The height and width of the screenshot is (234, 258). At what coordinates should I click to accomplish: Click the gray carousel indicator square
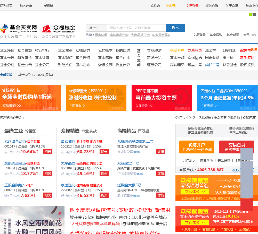pos(254,15)
